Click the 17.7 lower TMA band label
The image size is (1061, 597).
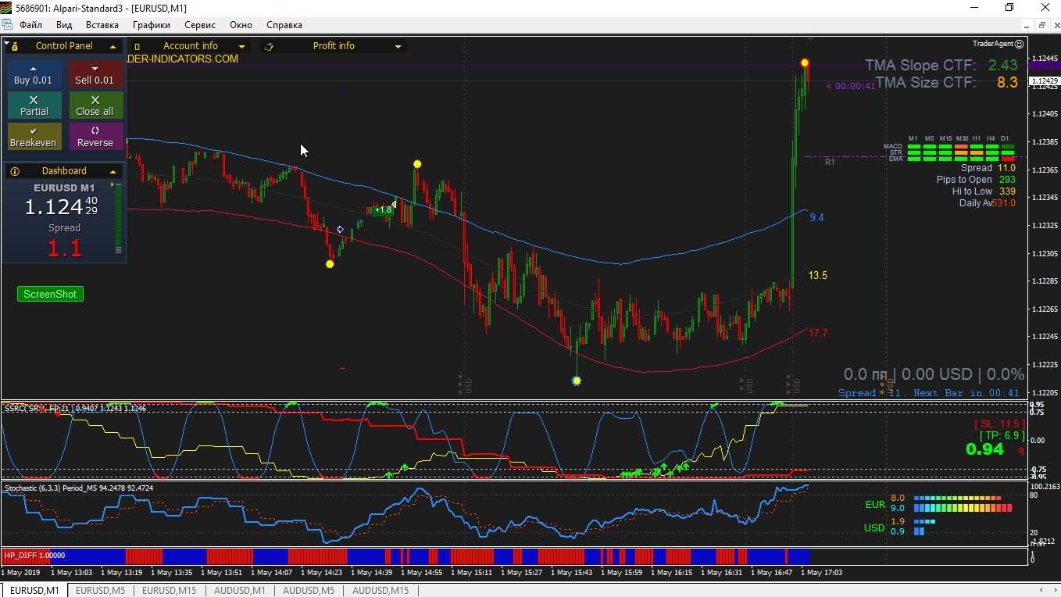coord(818,334)
